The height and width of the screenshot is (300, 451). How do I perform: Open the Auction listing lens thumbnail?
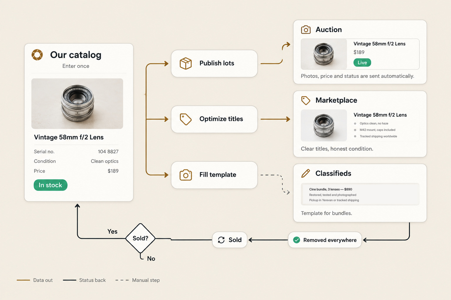click(x=324, y=54)
